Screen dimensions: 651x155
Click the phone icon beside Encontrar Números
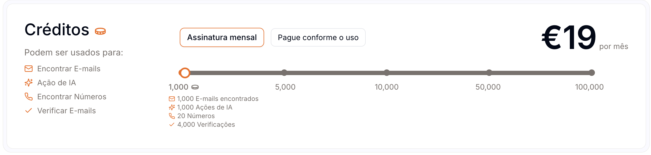(29, 97)
